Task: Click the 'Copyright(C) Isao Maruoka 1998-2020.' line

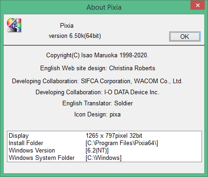Action: (98, 55)
